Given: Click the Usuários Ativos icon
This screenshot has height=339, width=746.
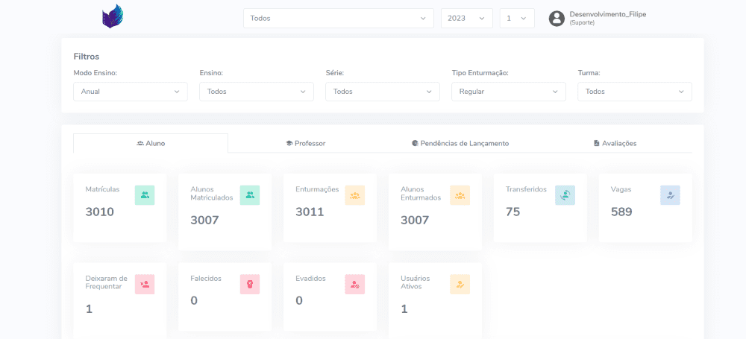Looking at the screenshot, I should 460,284.
